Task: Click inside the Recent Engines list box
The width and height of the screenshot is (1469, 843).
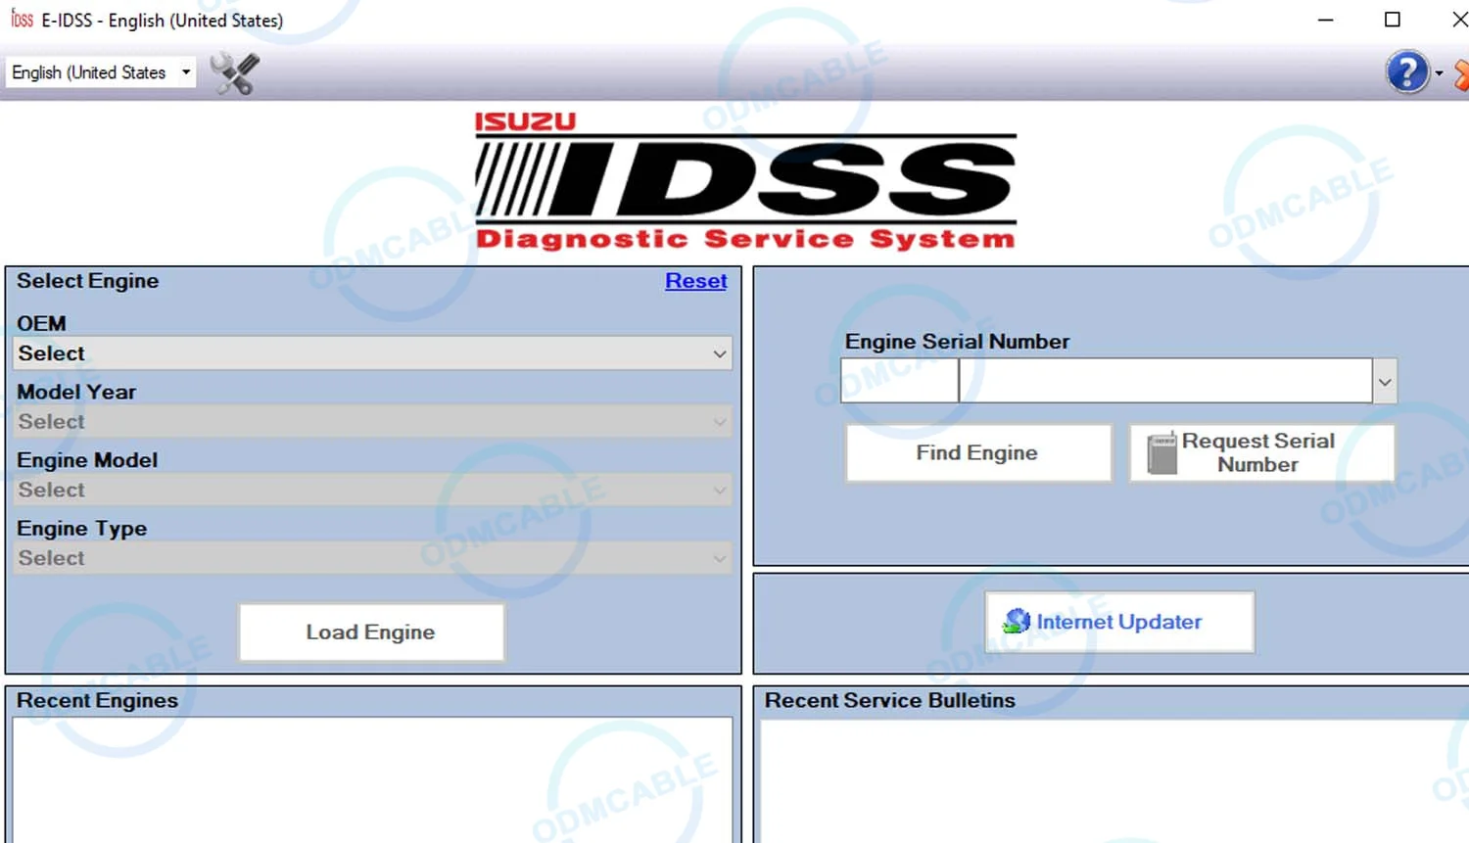Action: pos(372,780)
